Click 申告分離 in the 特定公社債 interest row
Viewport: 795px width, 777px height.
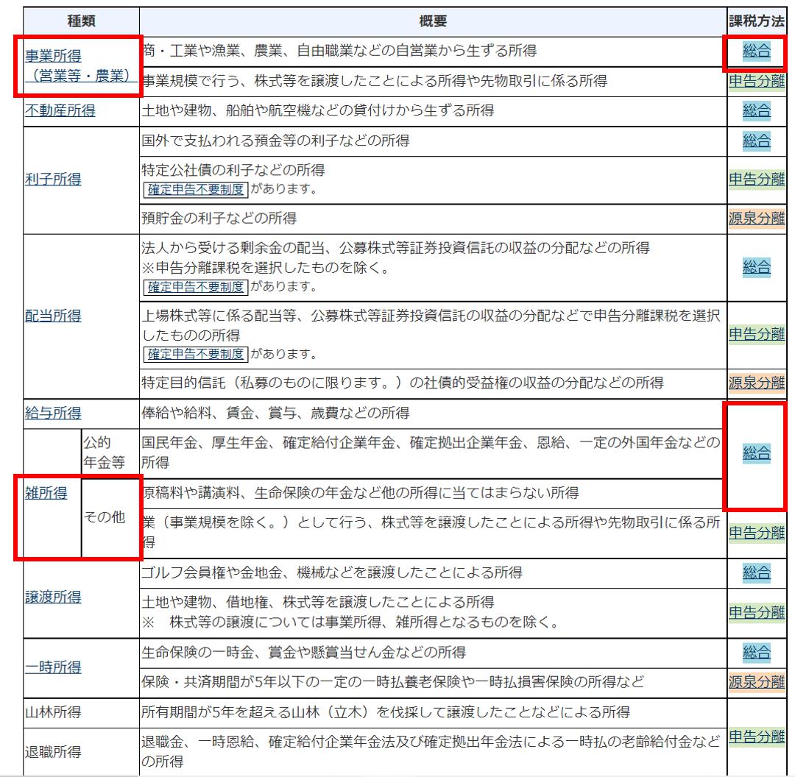(757, 178)
